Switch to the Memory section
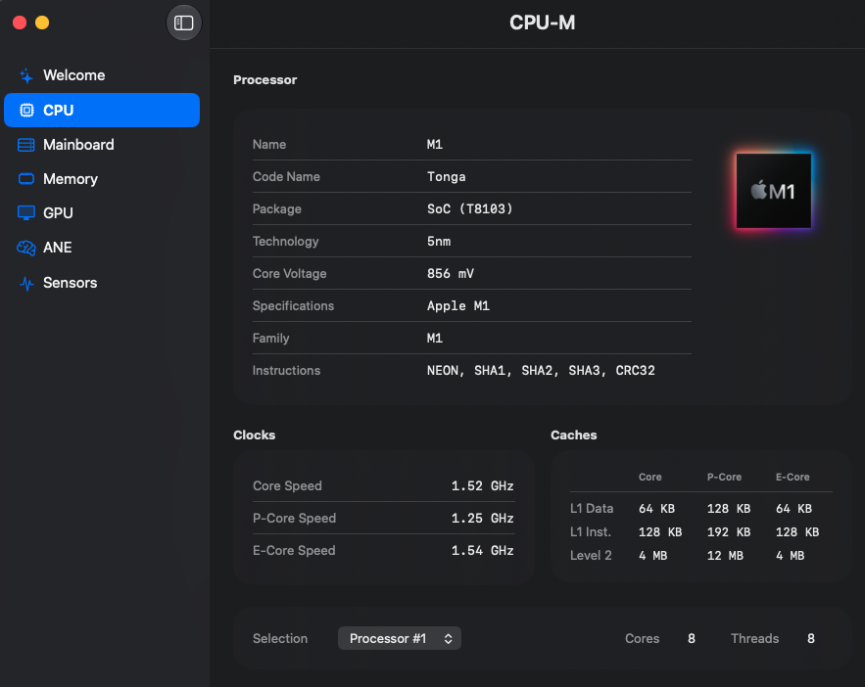 click(x=102, y=179)
